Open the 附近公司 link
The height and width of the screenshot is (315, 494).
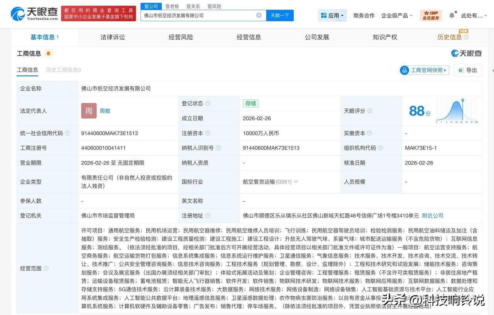coord(433,215)
